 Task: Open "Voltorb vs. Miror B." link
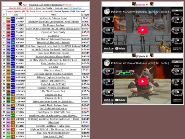coord(53,70)
